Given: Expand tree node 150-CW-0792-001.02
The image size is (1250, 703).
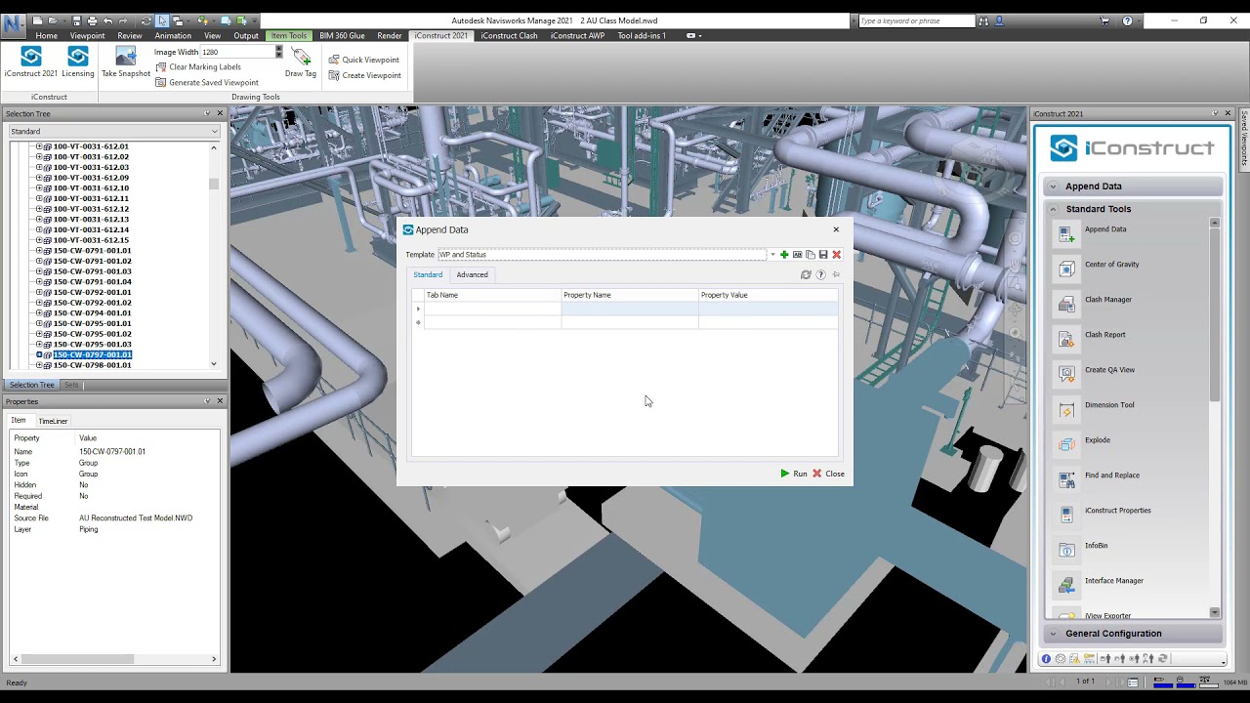Looking at the screenshot, I should click(39, 303).
